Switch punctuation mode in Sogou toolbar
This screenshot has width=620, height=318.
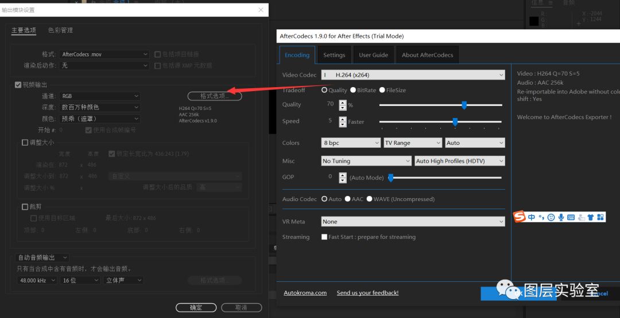pyautogui.click(x=541, y=217)
